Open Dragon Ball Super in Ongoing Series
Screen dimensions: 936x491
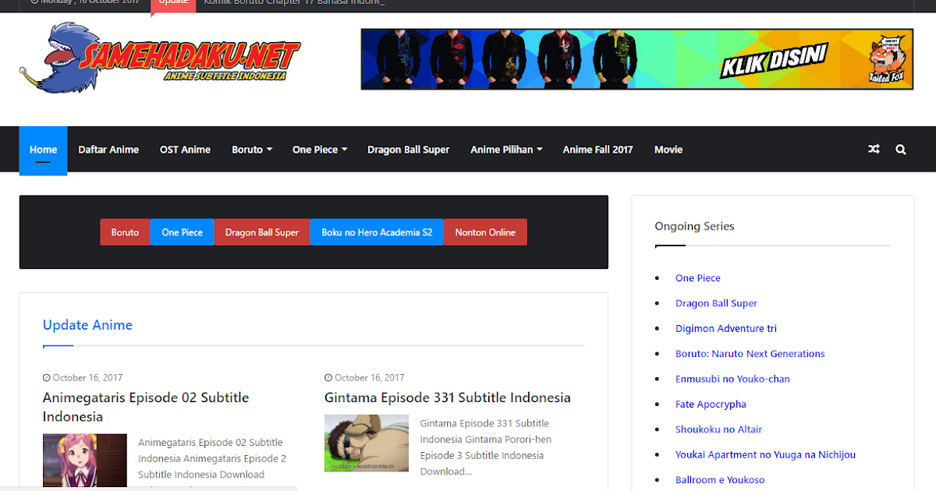pyautogui.click(x=716, y=303)
